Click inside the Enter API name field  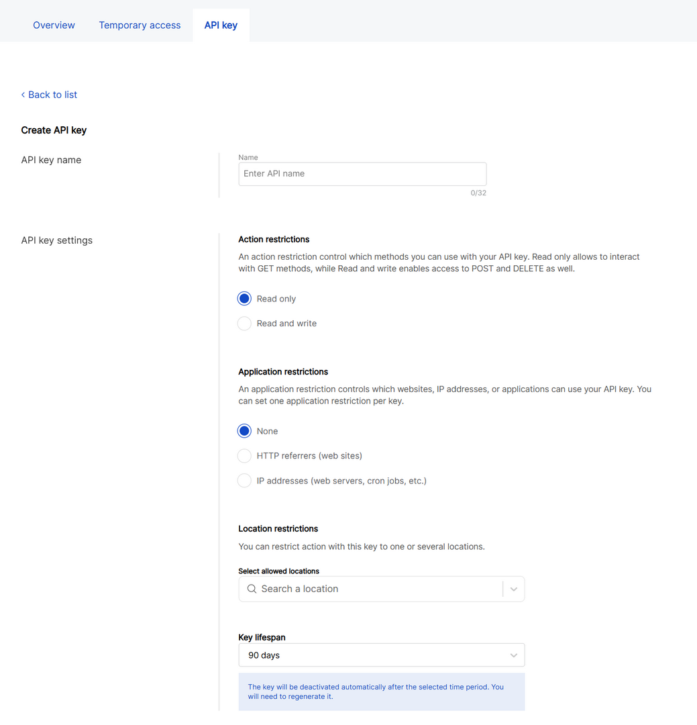click(x=362, y=173)
